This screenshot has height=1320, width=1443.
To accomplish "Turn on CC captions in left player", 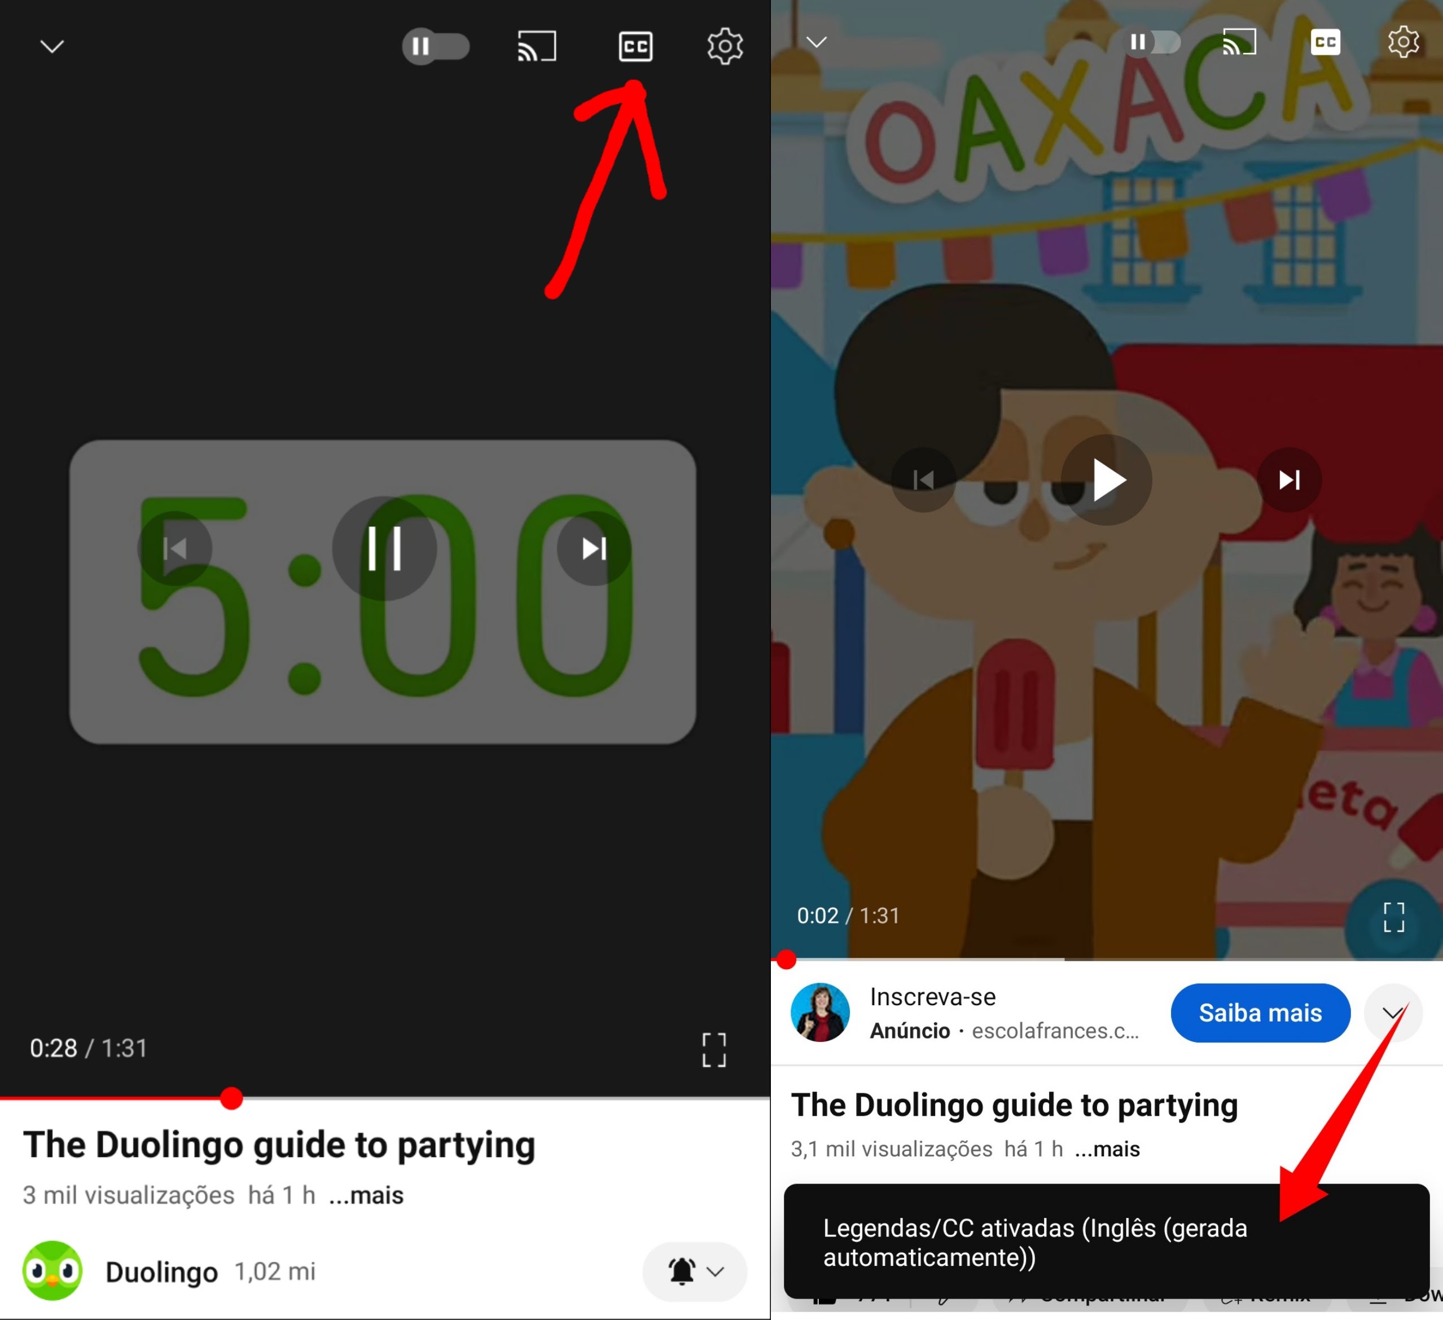I will coord(635,46).
